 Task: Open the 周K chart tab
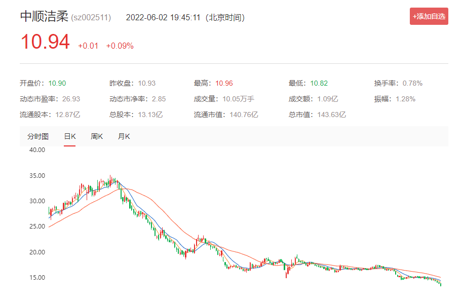point(97,136)
